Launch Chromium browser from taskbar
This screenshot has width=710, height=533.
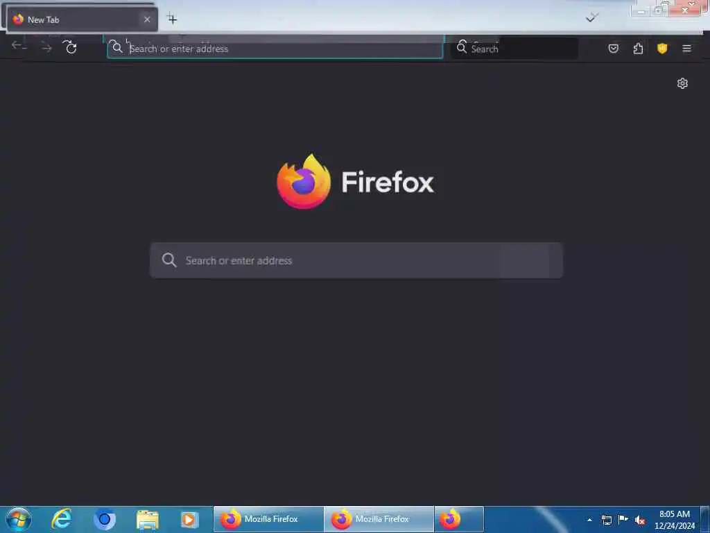pyautogui.click(x=105, y=519)
